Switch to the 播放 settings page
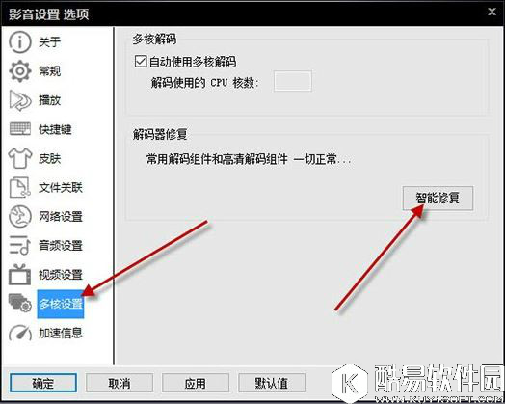 point(49,100)
